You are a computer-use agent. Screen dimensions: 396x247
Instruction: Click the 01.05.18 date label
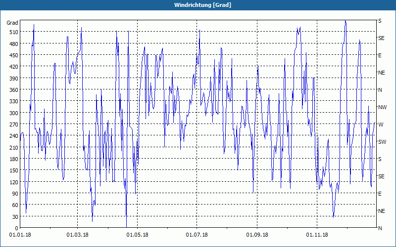click(138, 235)
